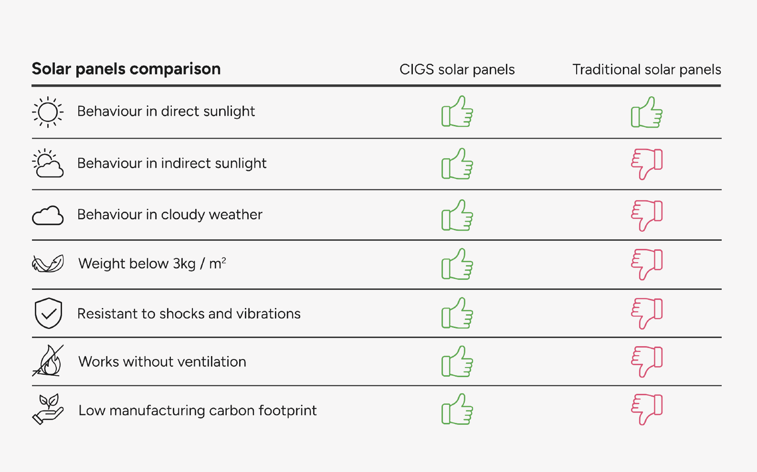
Task: Click the Solar panels comparison title
Action: (x=126, y=69)
